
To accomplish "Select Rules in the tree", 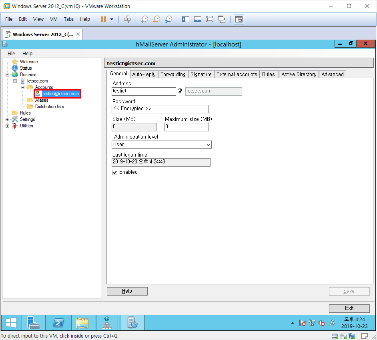I will (25, 113).
